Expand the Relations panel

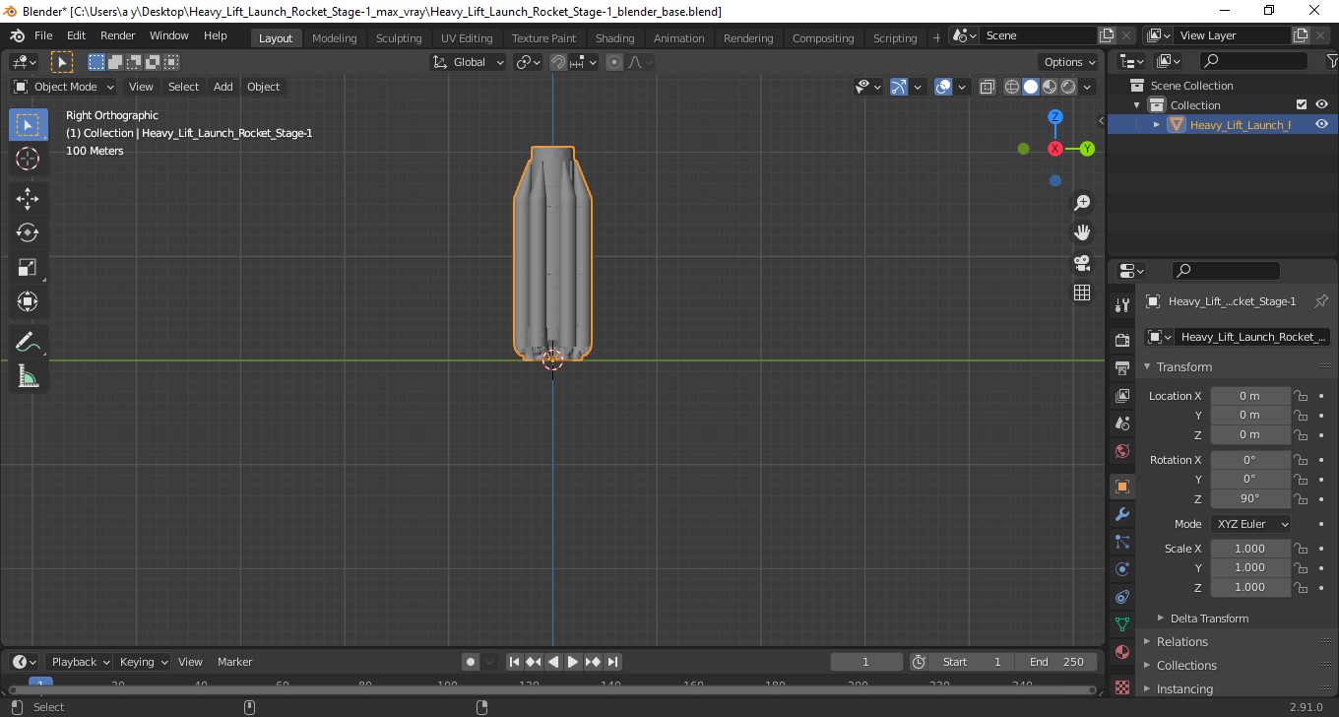point(1181,642)
